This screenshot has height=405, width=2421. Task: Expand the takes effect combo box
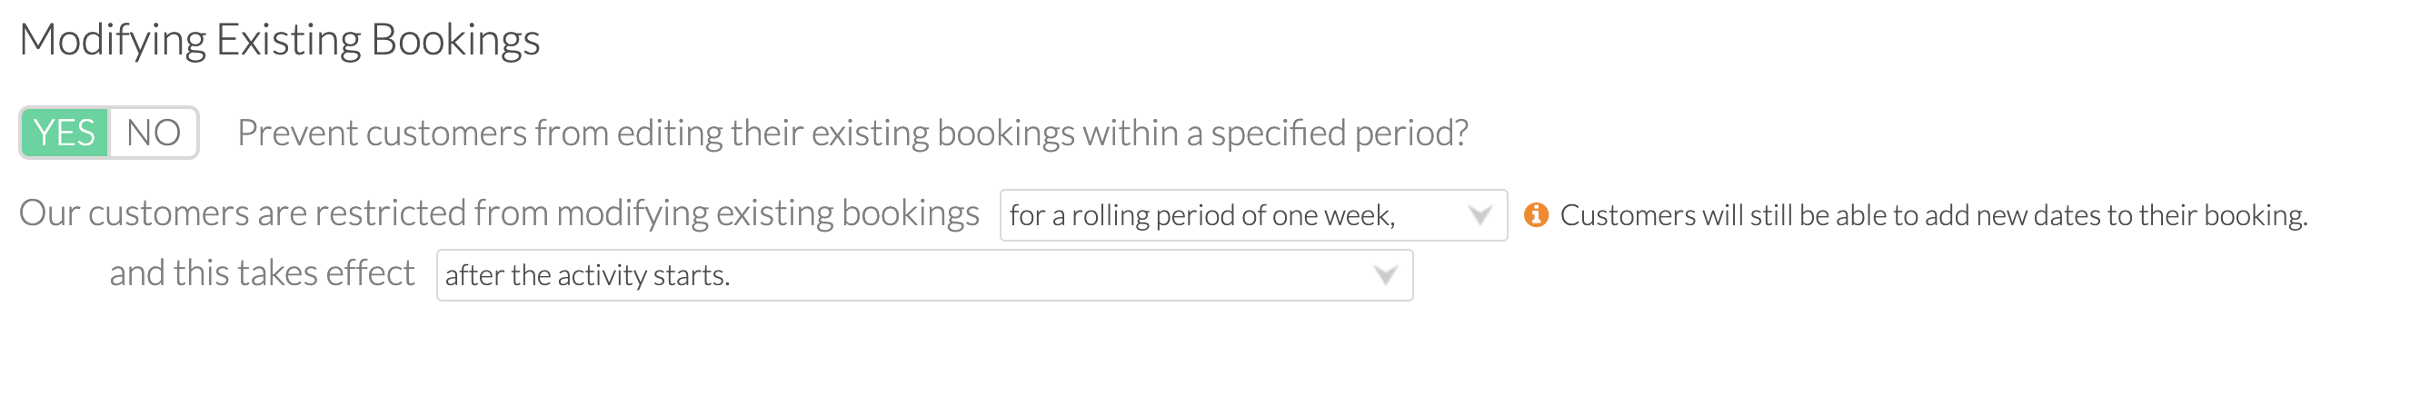click(x=925, y=275)
